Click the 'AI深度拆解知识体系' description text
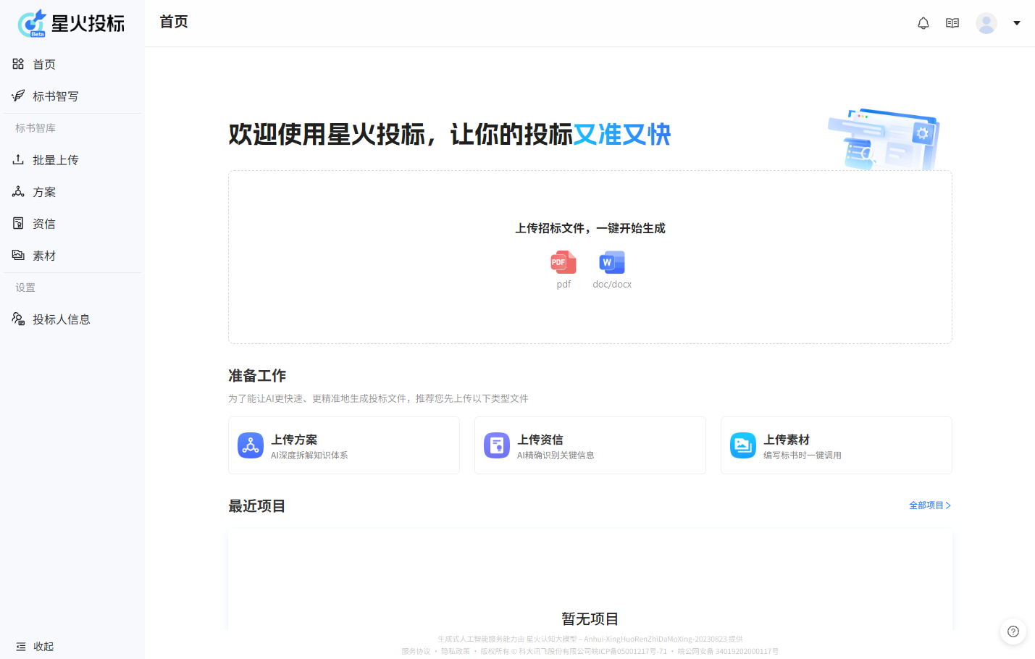The width and height of the screenshot is (1035, 659). point(309,456)
